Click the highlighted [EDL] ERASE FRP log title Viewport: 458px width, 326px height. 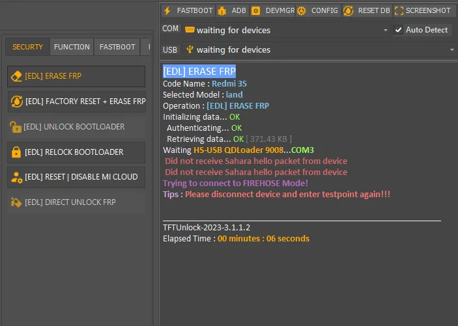click(199, 71)
